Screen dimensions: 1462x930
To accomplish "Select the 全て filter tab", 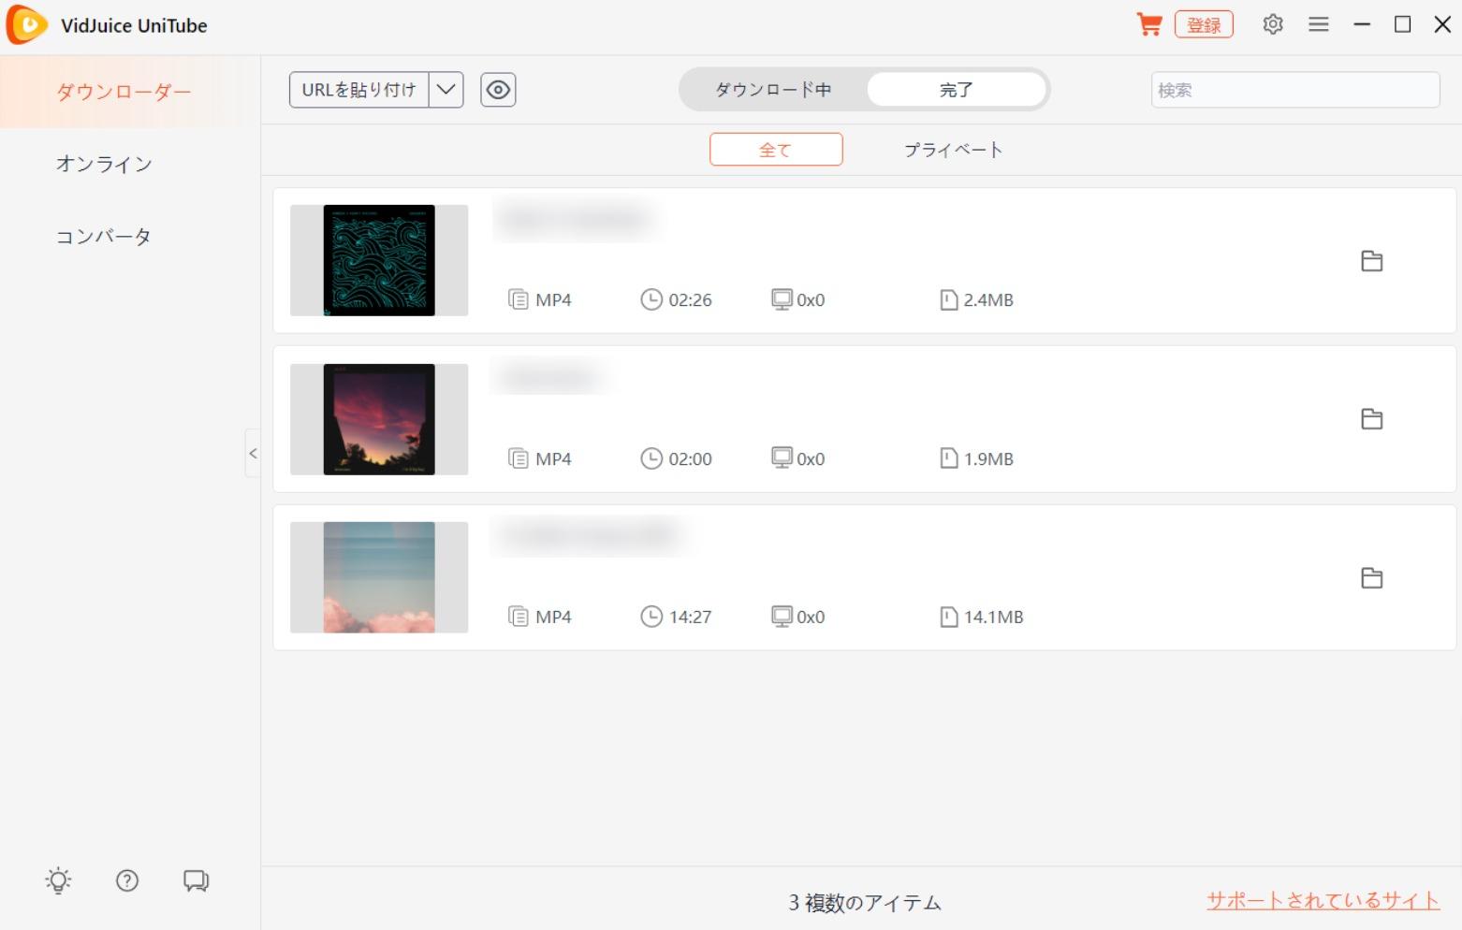I will (x=776, y=150).
